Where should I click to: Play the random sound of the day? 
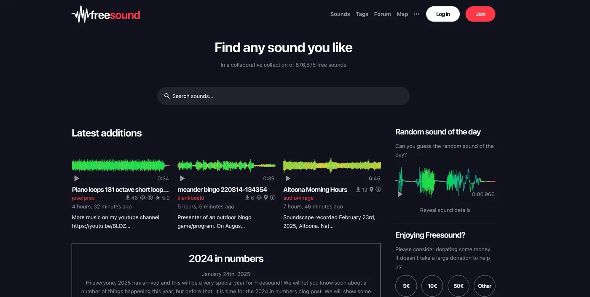tap(400, 194)
